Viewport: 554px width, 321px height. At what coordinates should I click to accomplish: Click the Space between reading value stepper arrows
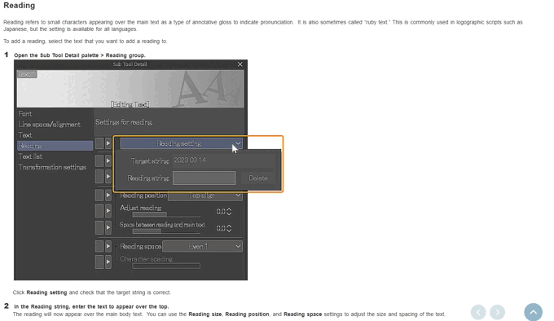[x=229, y=228]
